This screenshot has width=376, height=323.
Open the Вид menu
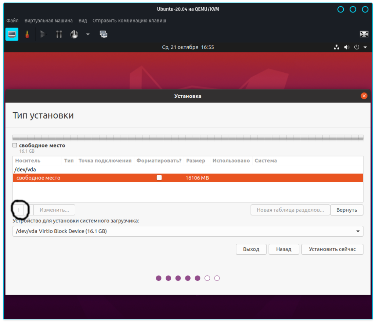(83, 21)
